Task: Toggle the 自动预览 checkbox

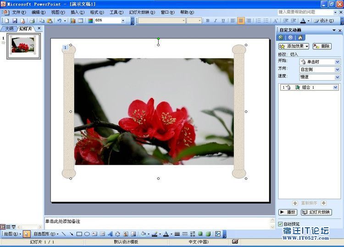Action: (280, 224)
